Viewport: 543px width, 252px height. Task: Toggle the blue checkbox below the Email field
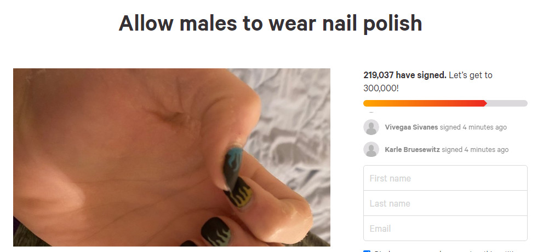tap(367, 251)
